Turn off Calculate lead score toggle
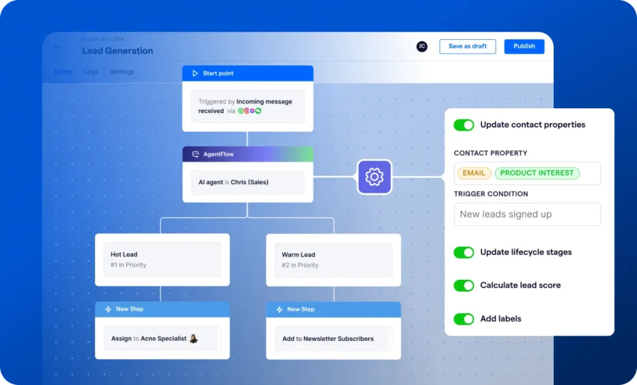 (x=463, y=285)
